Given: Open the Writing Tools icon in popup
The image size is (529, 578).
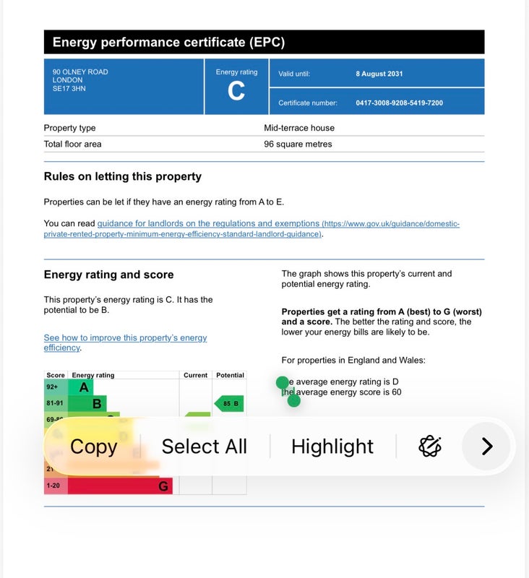Looking at the screenshot, I should click(x=430, y=447).
